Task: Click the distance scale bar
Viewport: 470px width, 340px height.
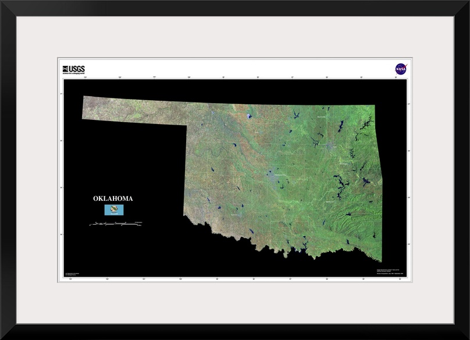Action: pos(115,223)
